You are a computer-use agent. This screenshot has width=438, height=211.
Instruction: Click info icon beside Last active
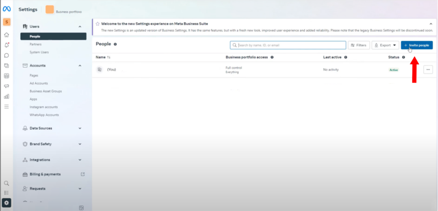coord(346,57)
